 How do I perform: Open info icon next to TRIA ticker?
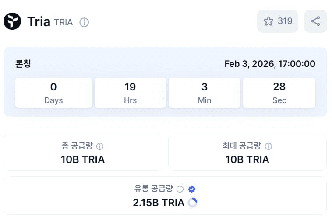pyautogui.click(x=84, y=22)
